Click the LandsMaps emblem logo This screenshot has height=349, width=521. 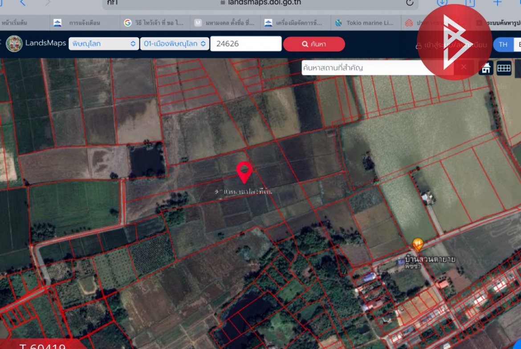pyautogui.click(x=14, y=44)
